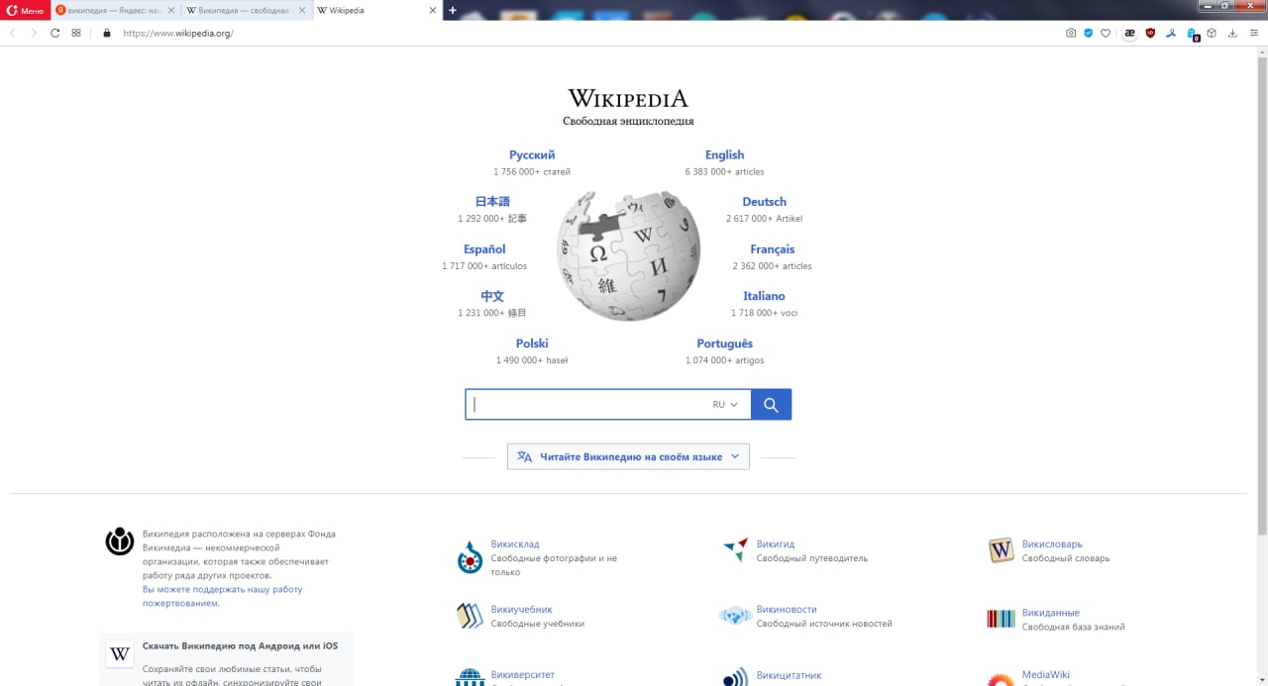The width and height of the screenshot is (1268, 686).
Task: Click the Викисклад Commons icon
Action: [469, 557]
